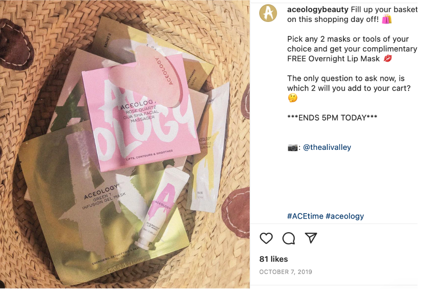This screenshot has width=438, height=289.
Task: Open comments via the speech bubble icon
Action: (289, 238)
